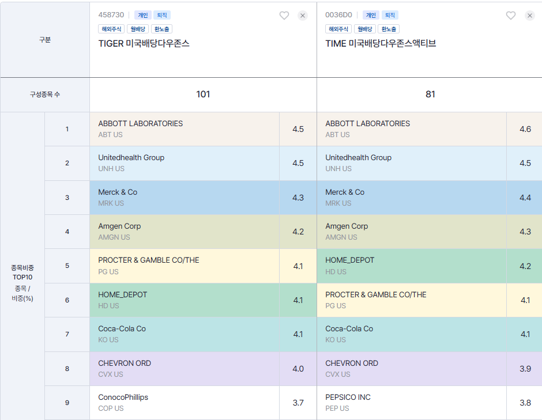Select ticker code 0036D0

(338, 15)
